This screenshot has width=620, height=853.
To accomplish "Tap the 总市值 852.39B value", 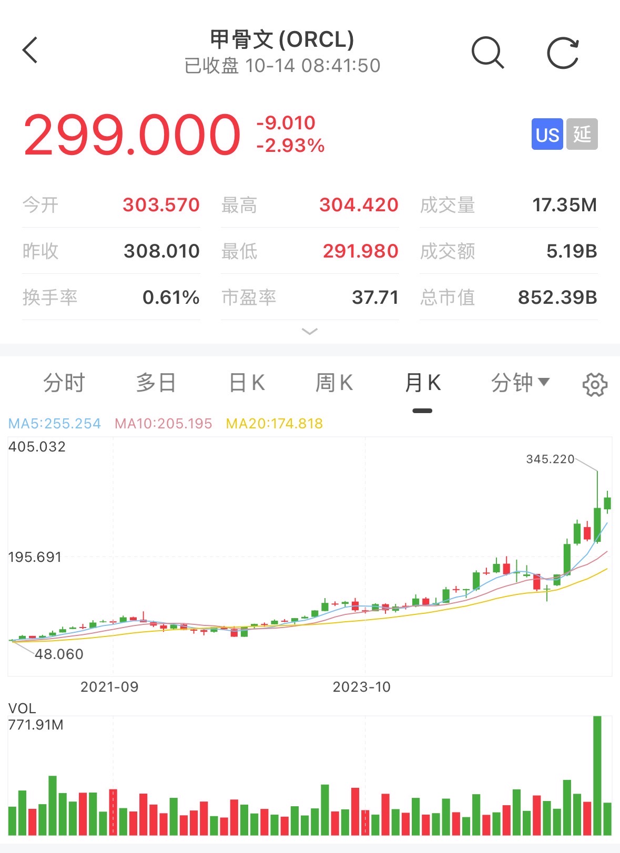I will coord(558,297).
